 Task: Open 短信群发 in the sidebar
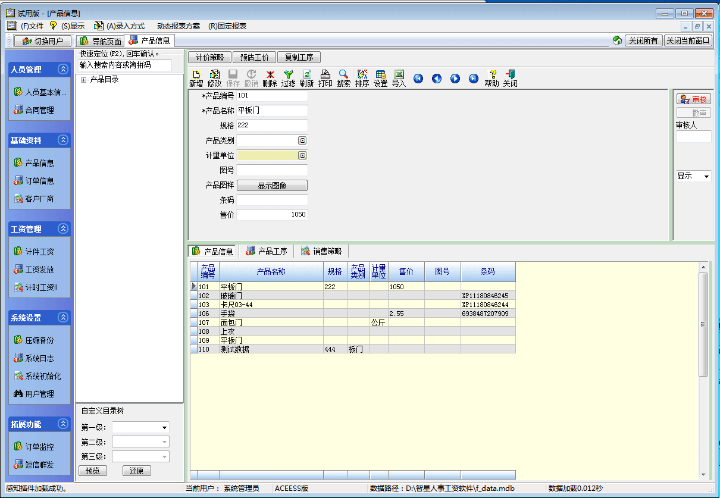coord(34,465)
